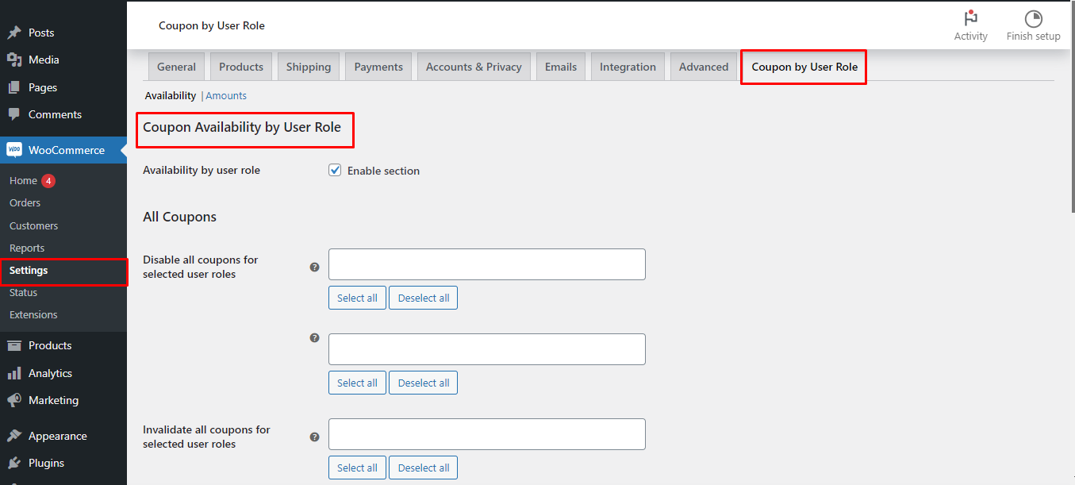Open the Orders submenu item

coord(25,202)
